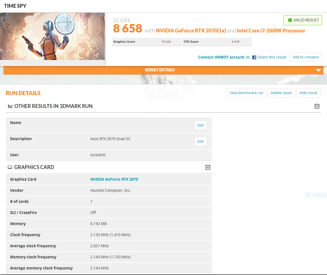The width and height of the screenshot is (327, 275).
Task: Expand the Other Results in 3DMark Run section
Action: pos(317,106)
